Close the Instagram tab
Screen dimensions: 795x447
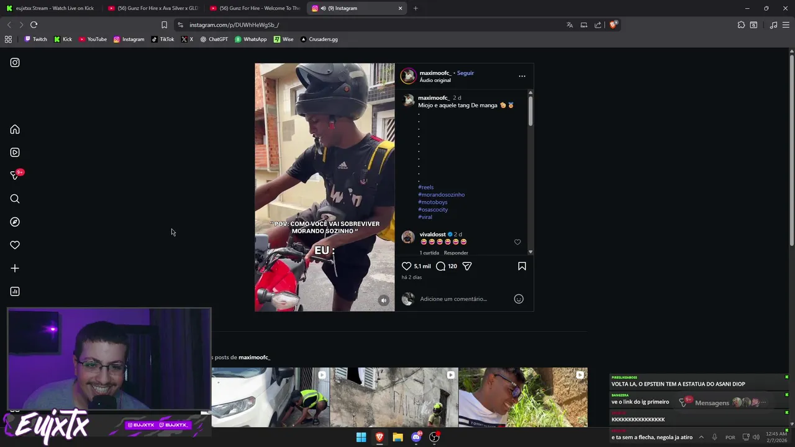click(x=400, y=8)
